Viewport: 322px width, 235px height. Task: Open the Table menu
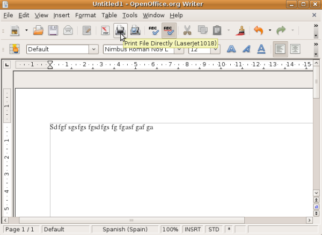pos(109,16)
